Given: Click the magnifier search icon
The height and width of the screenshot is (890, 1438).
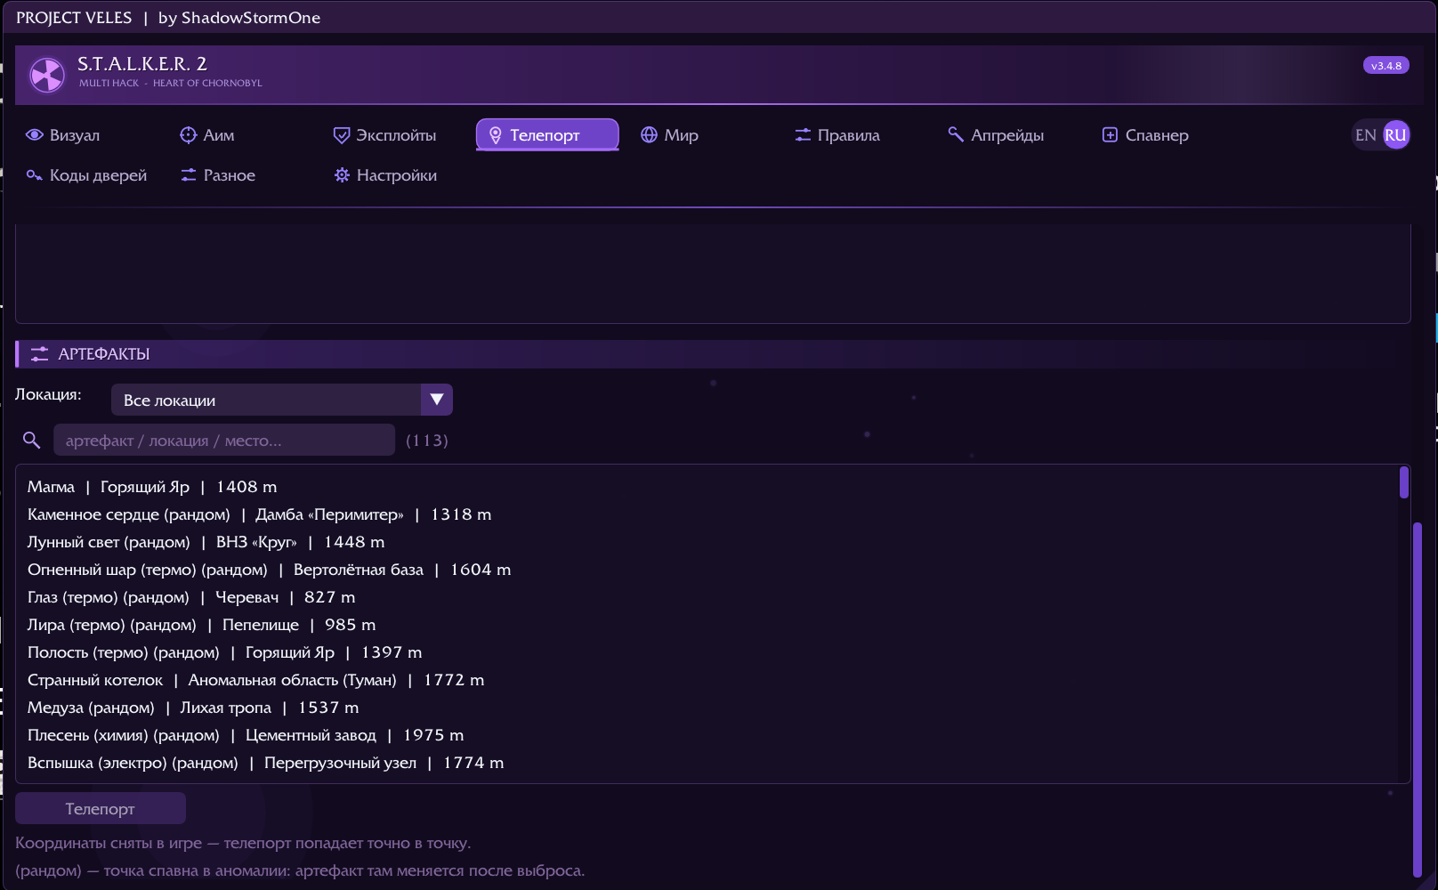Looking at the screenshot, I should coord(31,440).
